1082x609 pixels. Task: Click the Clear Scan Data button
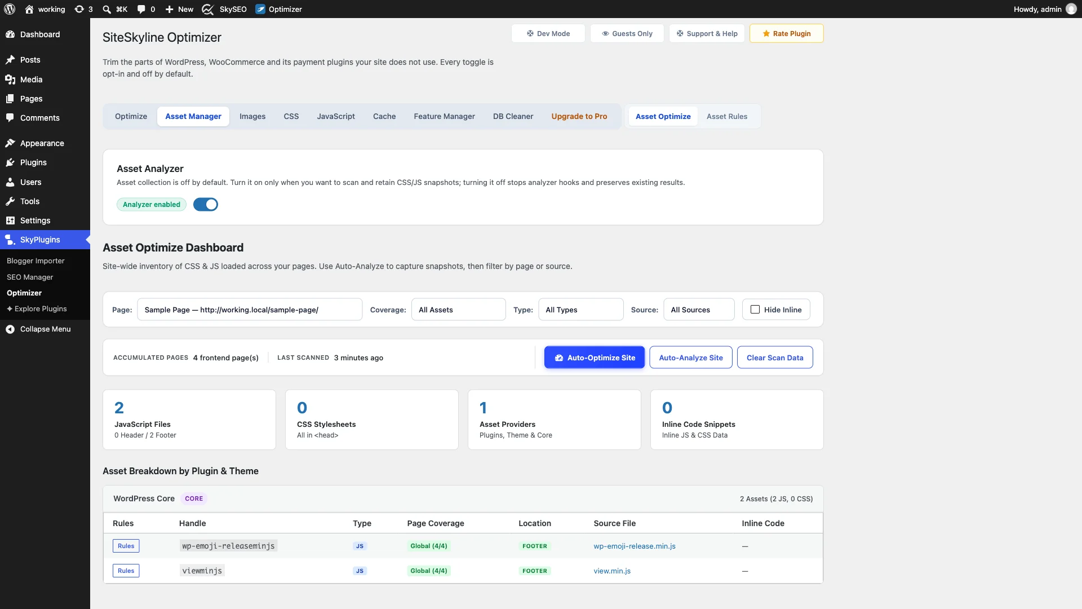point(775,358)
